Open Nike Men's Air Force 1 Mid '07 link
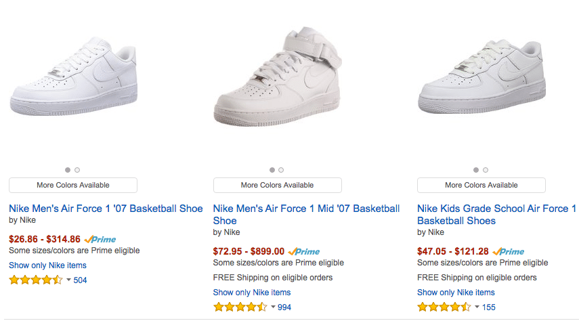Screen dimensions: 579x321 (x=306, y=215)
